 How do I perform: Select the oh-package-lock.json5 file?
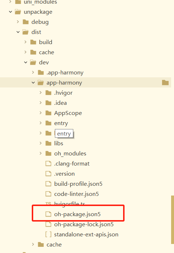pyautogui.click(x=84, y=224)
